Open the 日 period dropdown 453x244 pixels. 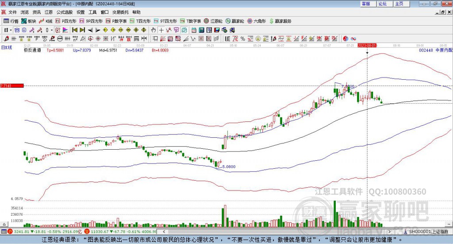pyautogui.click(x=8, y=30)
